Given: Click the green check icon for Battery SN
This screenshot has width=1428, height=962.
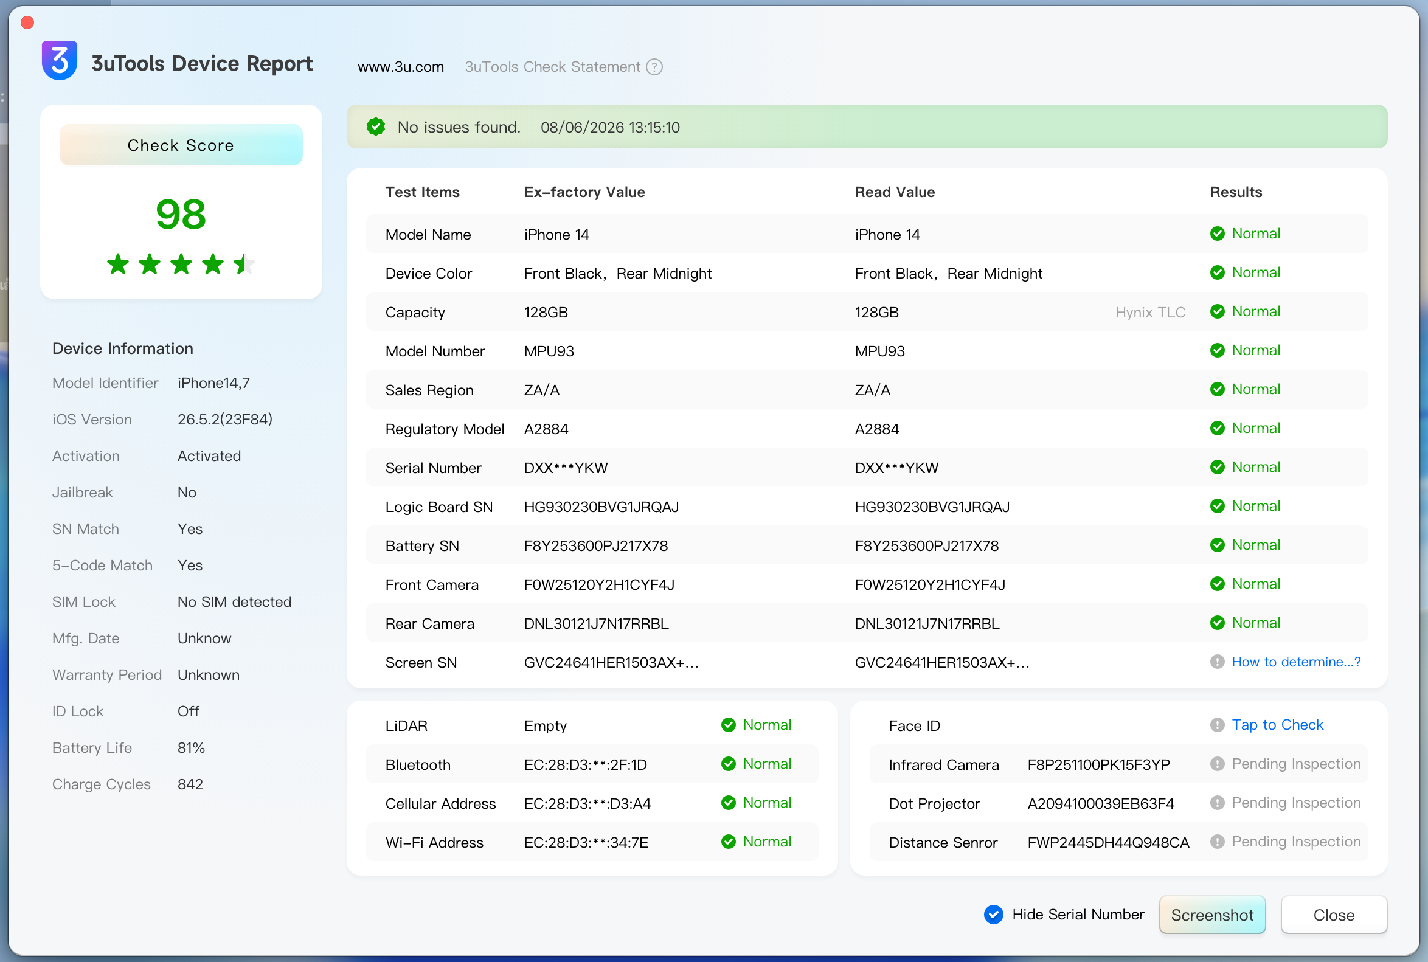Looking at the screenshot, I should pyautogui.click(x=1218, y=545).
